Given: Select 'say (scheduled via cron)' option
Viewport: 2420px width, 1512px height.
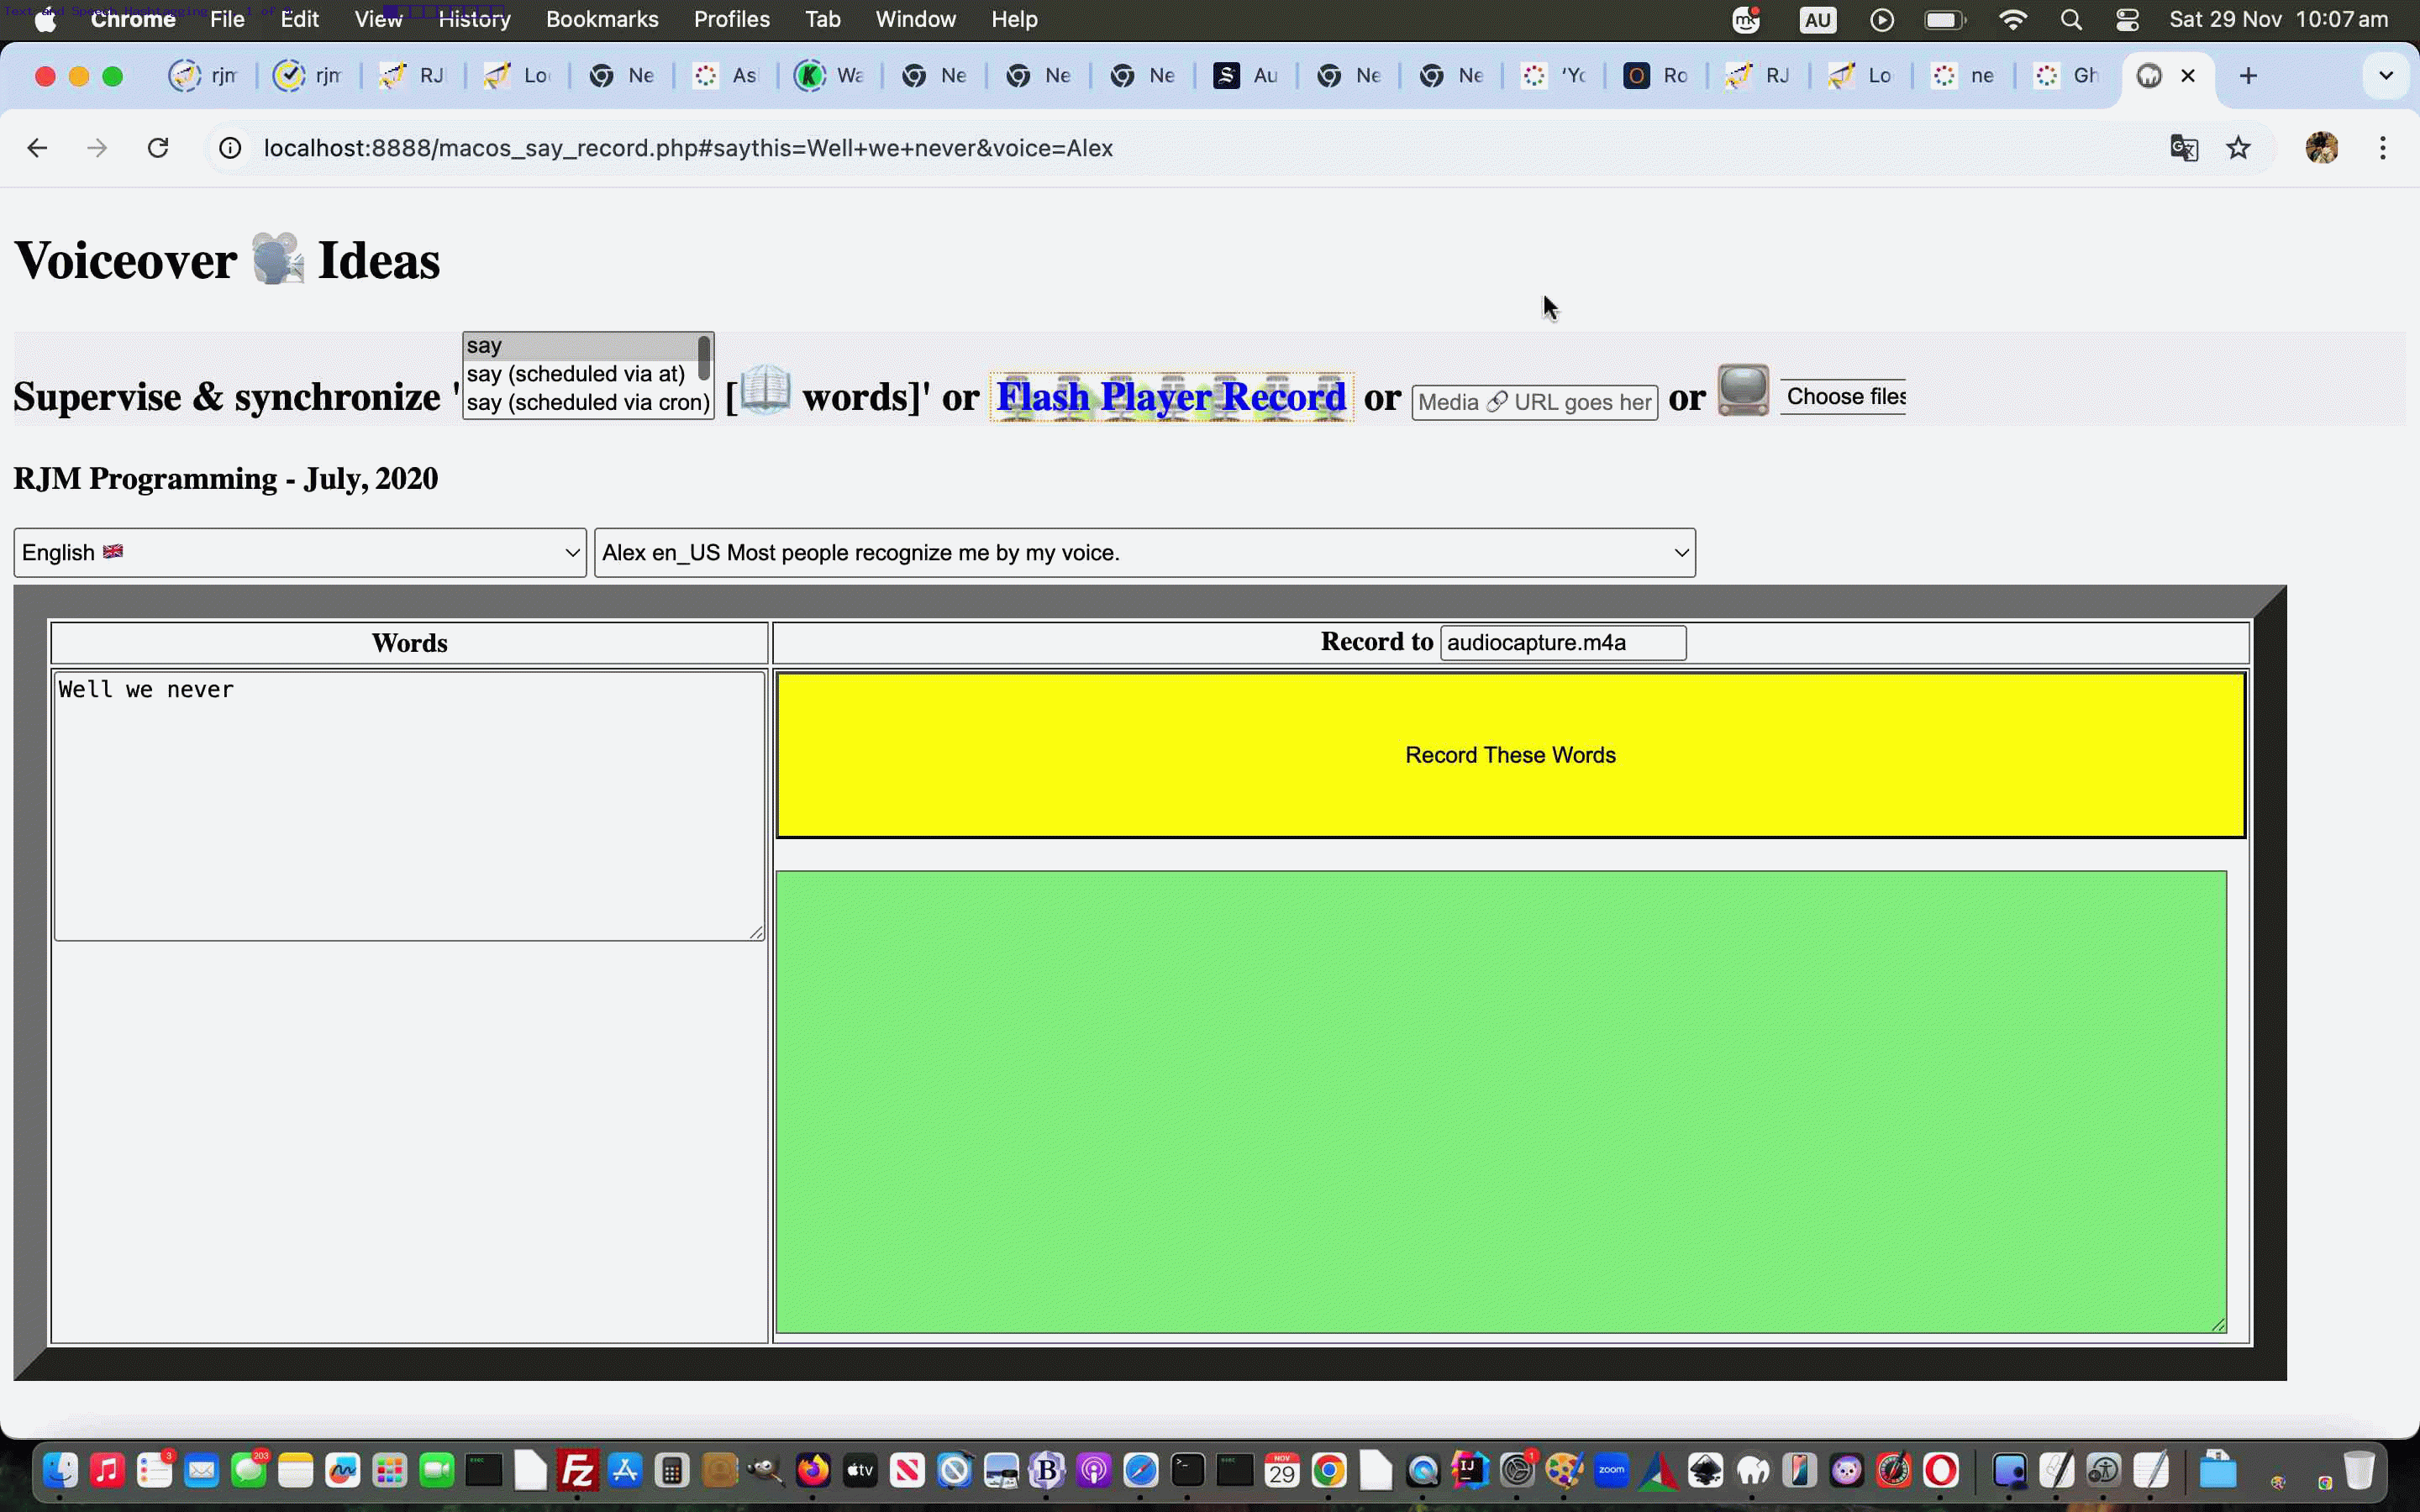Looking at the screenshot, I should (588, 403).
